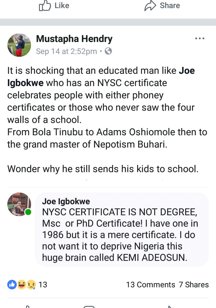Click the globe public audience icon
This screenshot has height=308, width=216.
pyautogui.click(x=108, y=51)
